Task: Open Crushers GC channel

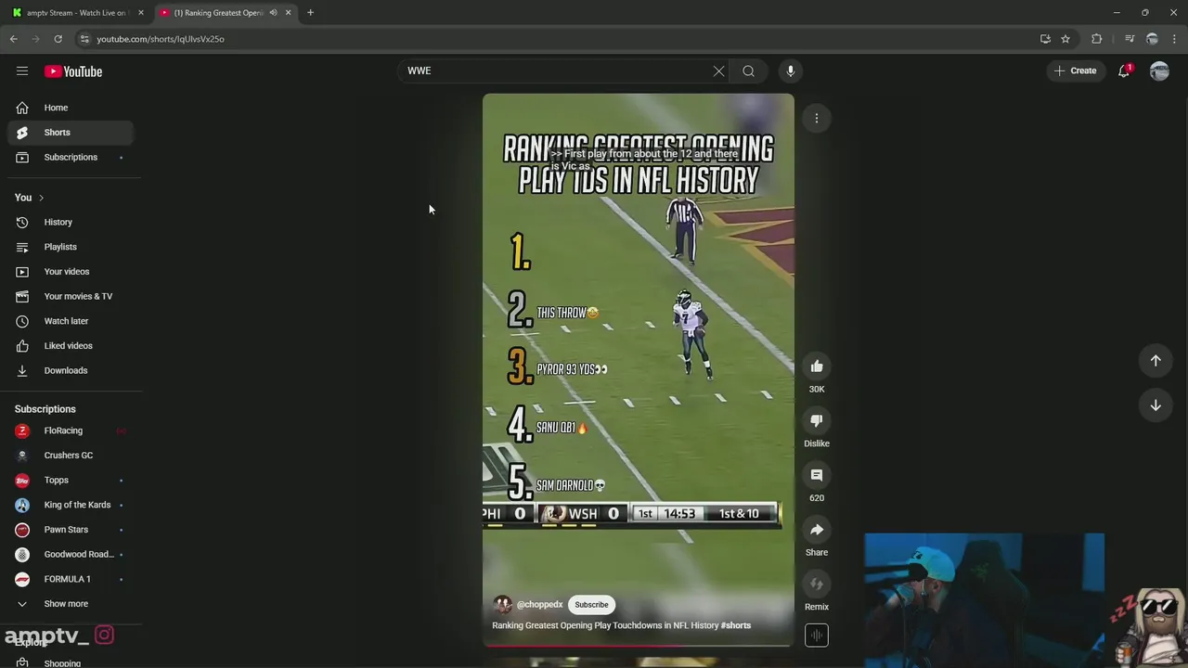Action: 71,456
